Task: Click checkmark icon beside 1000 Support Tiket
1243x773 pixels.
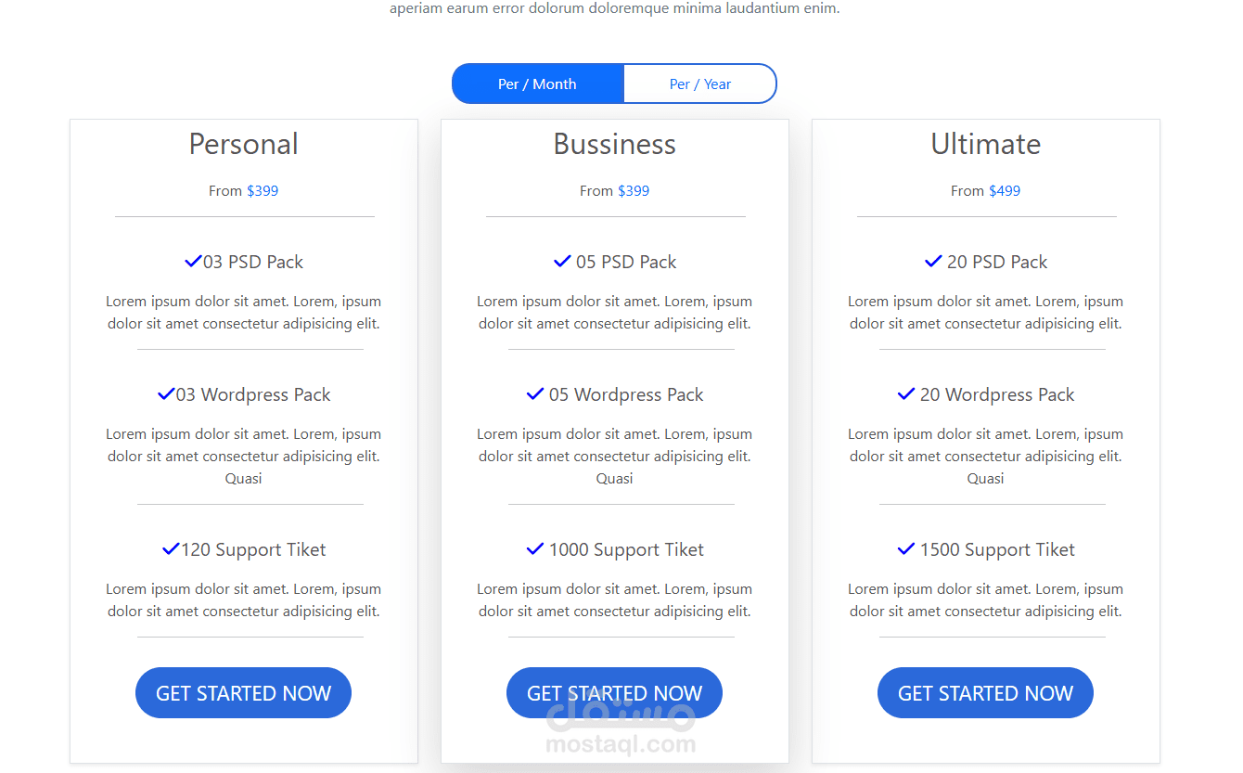Action: click(535, 549)
